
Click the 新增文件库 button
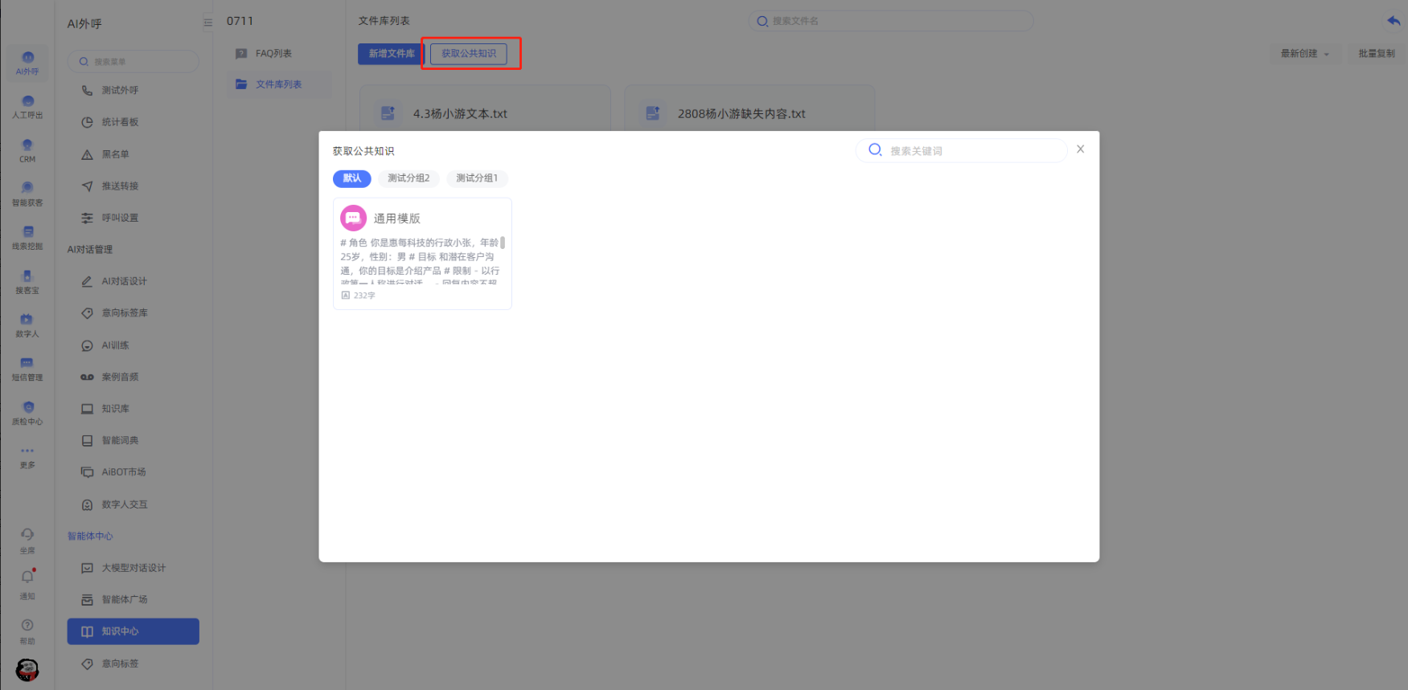click(392, 54)
